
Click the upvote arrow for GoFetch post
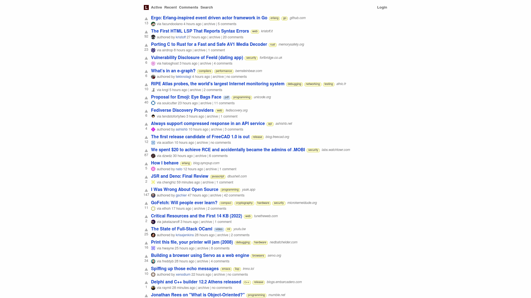click(146, 203)
